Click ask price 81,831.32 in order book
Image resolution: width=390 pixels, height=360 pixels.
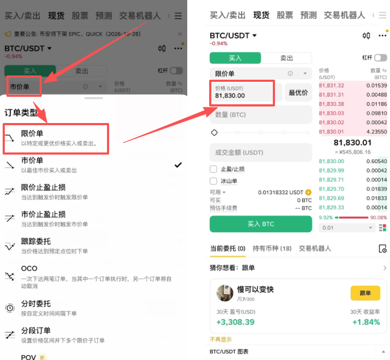331,86
